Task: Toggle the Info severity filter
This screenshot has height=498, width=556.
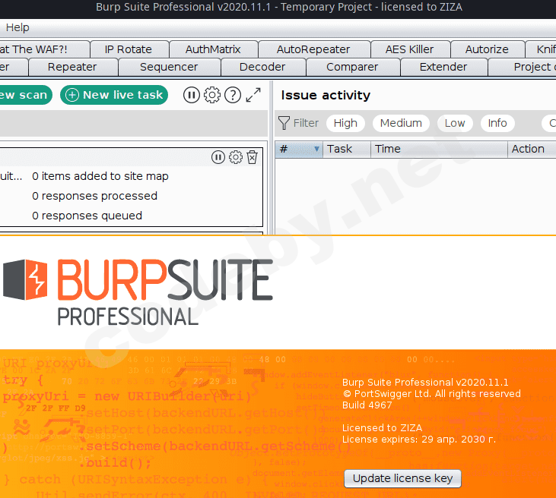Action: point(497,123)
